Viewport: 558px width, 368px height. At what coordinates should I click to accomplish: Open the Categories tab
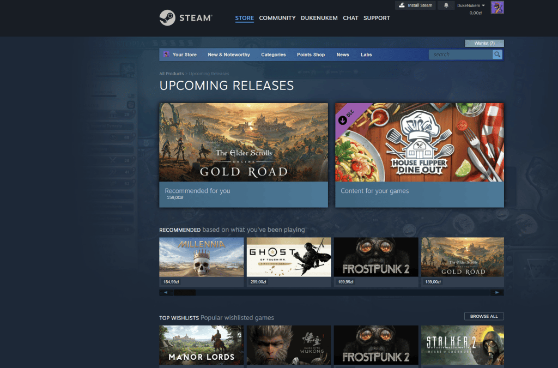[x=274, y=55]
